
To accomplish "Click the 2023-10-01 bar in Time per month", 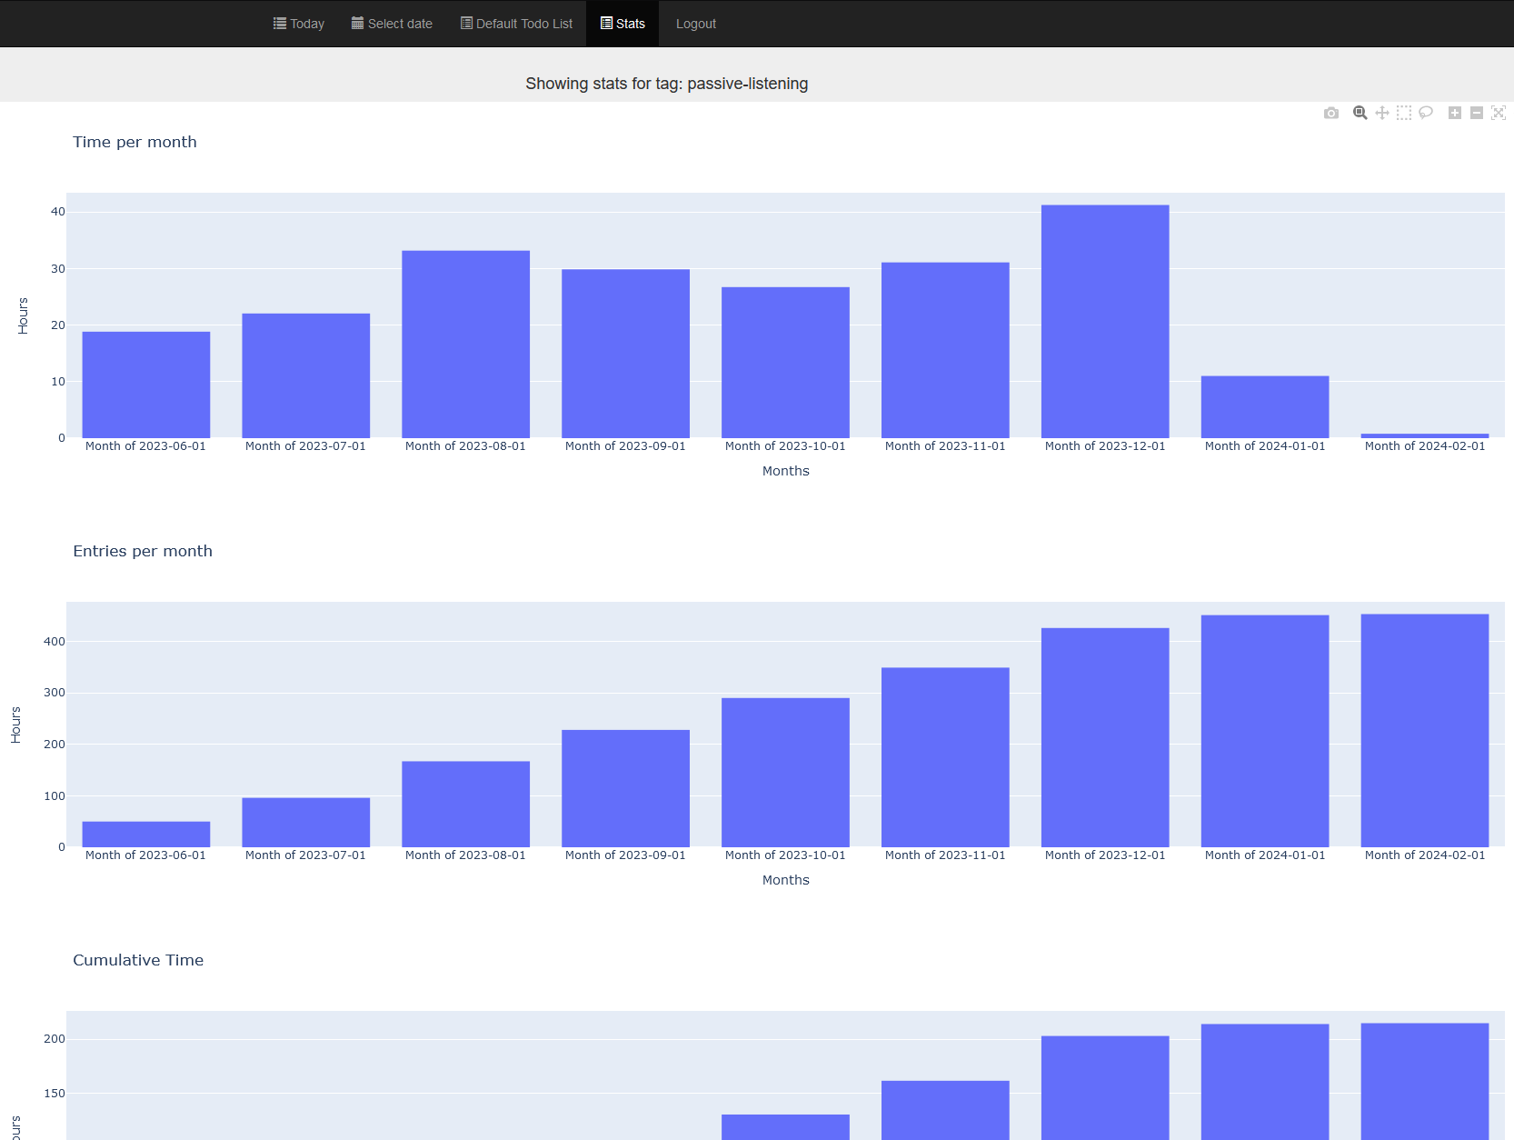I will coord(786,363).
